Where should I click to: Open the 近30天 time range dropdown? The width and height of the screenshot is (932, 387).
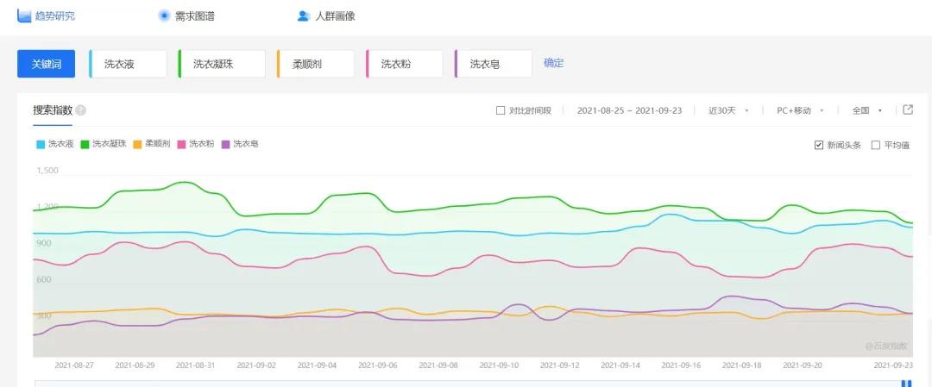pyautogui.click(x=727, y=110)
